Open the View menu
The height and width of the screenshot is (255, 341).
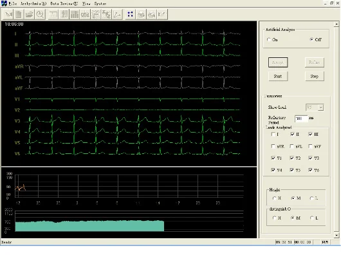tap(86, 4)
